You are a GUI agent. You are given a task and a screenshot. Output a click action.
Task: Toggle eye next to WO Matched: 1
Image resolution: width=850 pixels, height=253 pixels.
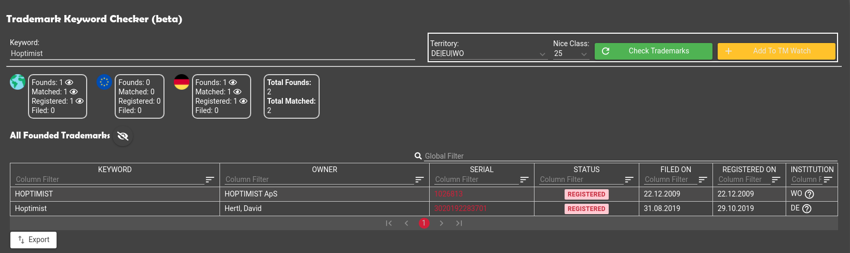coord(74,92)
